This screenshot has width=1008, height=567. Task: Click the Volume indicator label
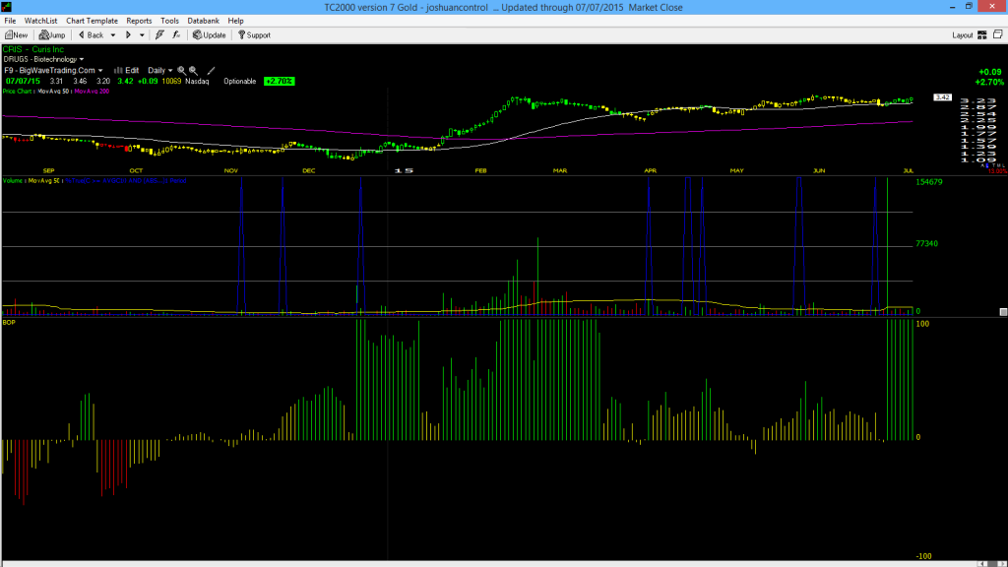pos(12,181)
